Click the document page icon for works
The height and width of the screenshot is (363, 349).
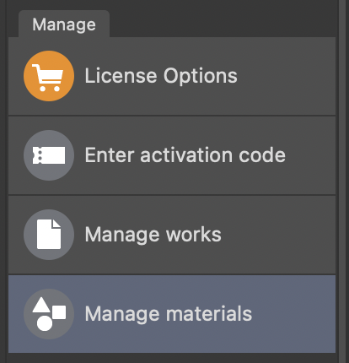49,235
